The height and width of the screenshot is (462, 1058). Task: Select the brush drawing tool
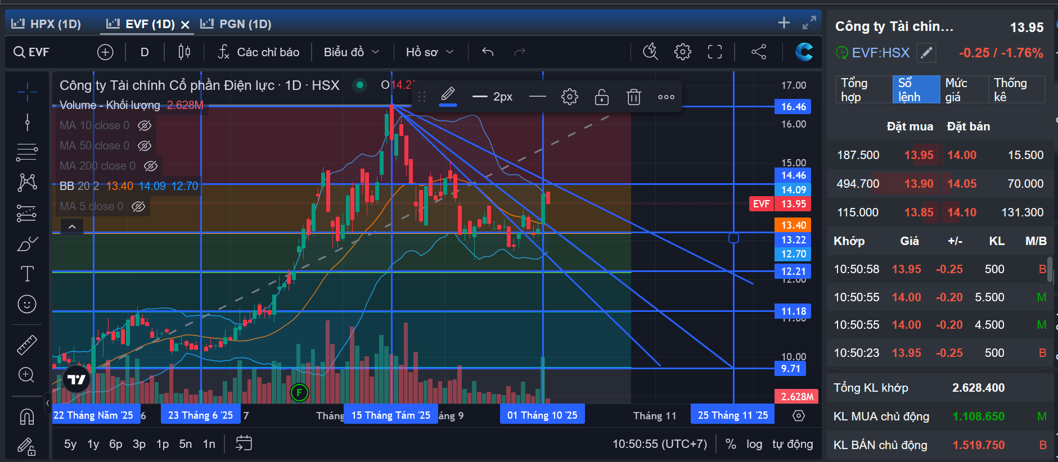(27, 243)
